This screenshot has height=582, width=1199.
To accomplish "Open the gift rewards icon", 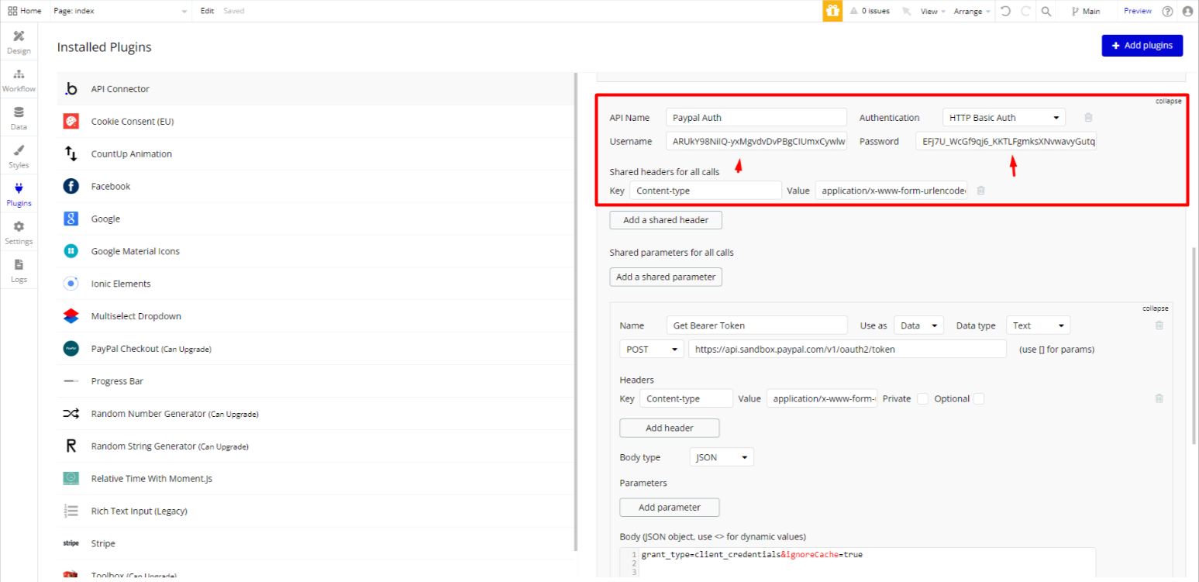I will tap(832, 11).
